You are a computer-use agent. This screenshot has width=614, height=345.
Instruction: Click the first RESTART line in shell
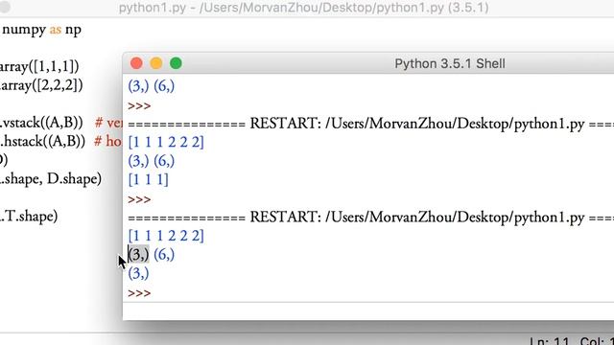[370, 124]
